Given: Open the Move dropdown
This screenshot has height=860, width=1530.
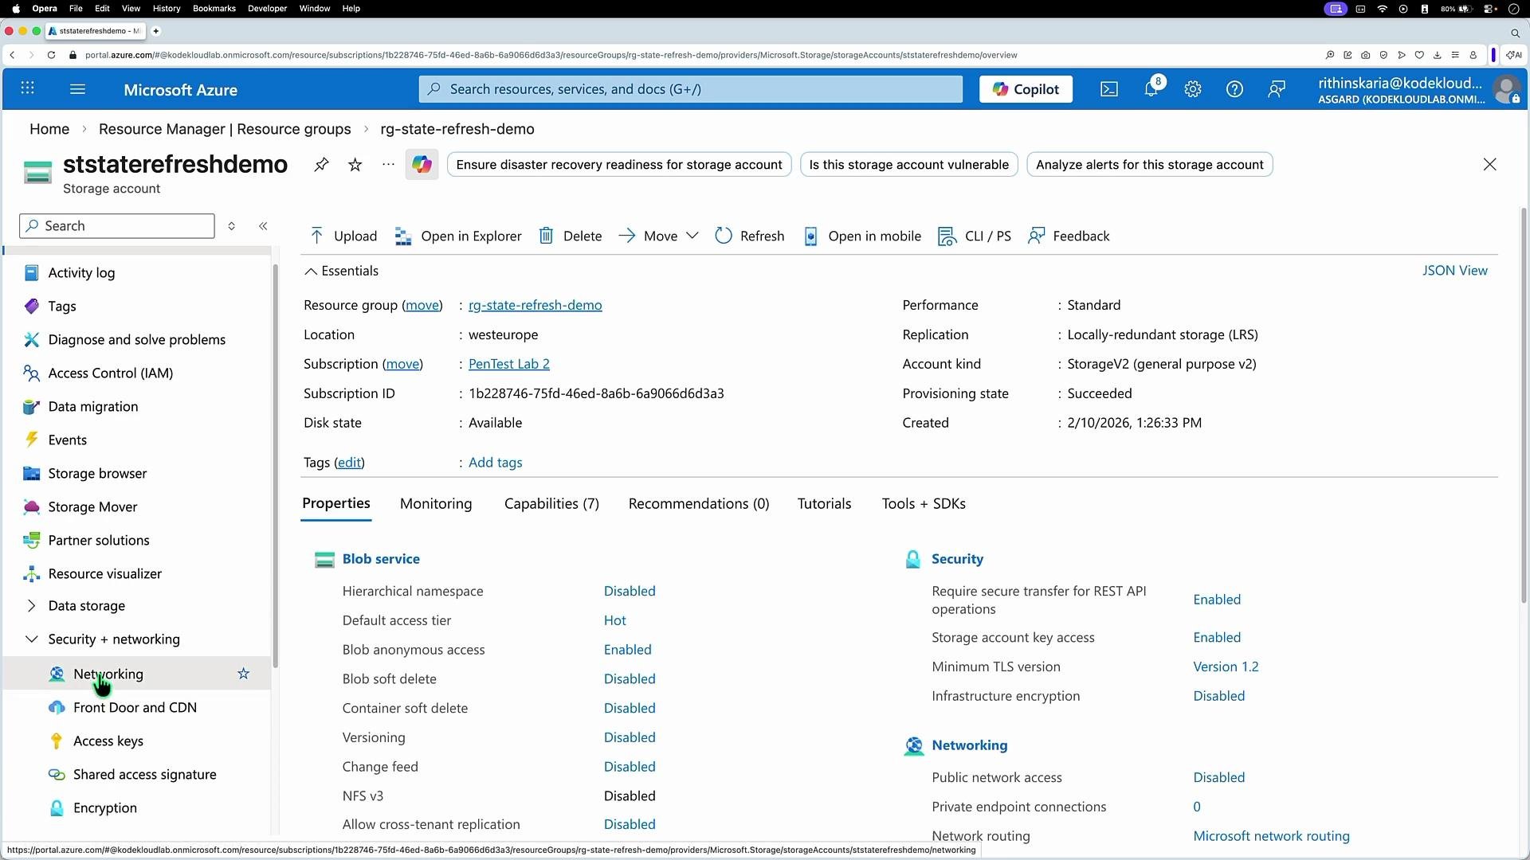Looking at the screenshot, I should tap(659, 236).
